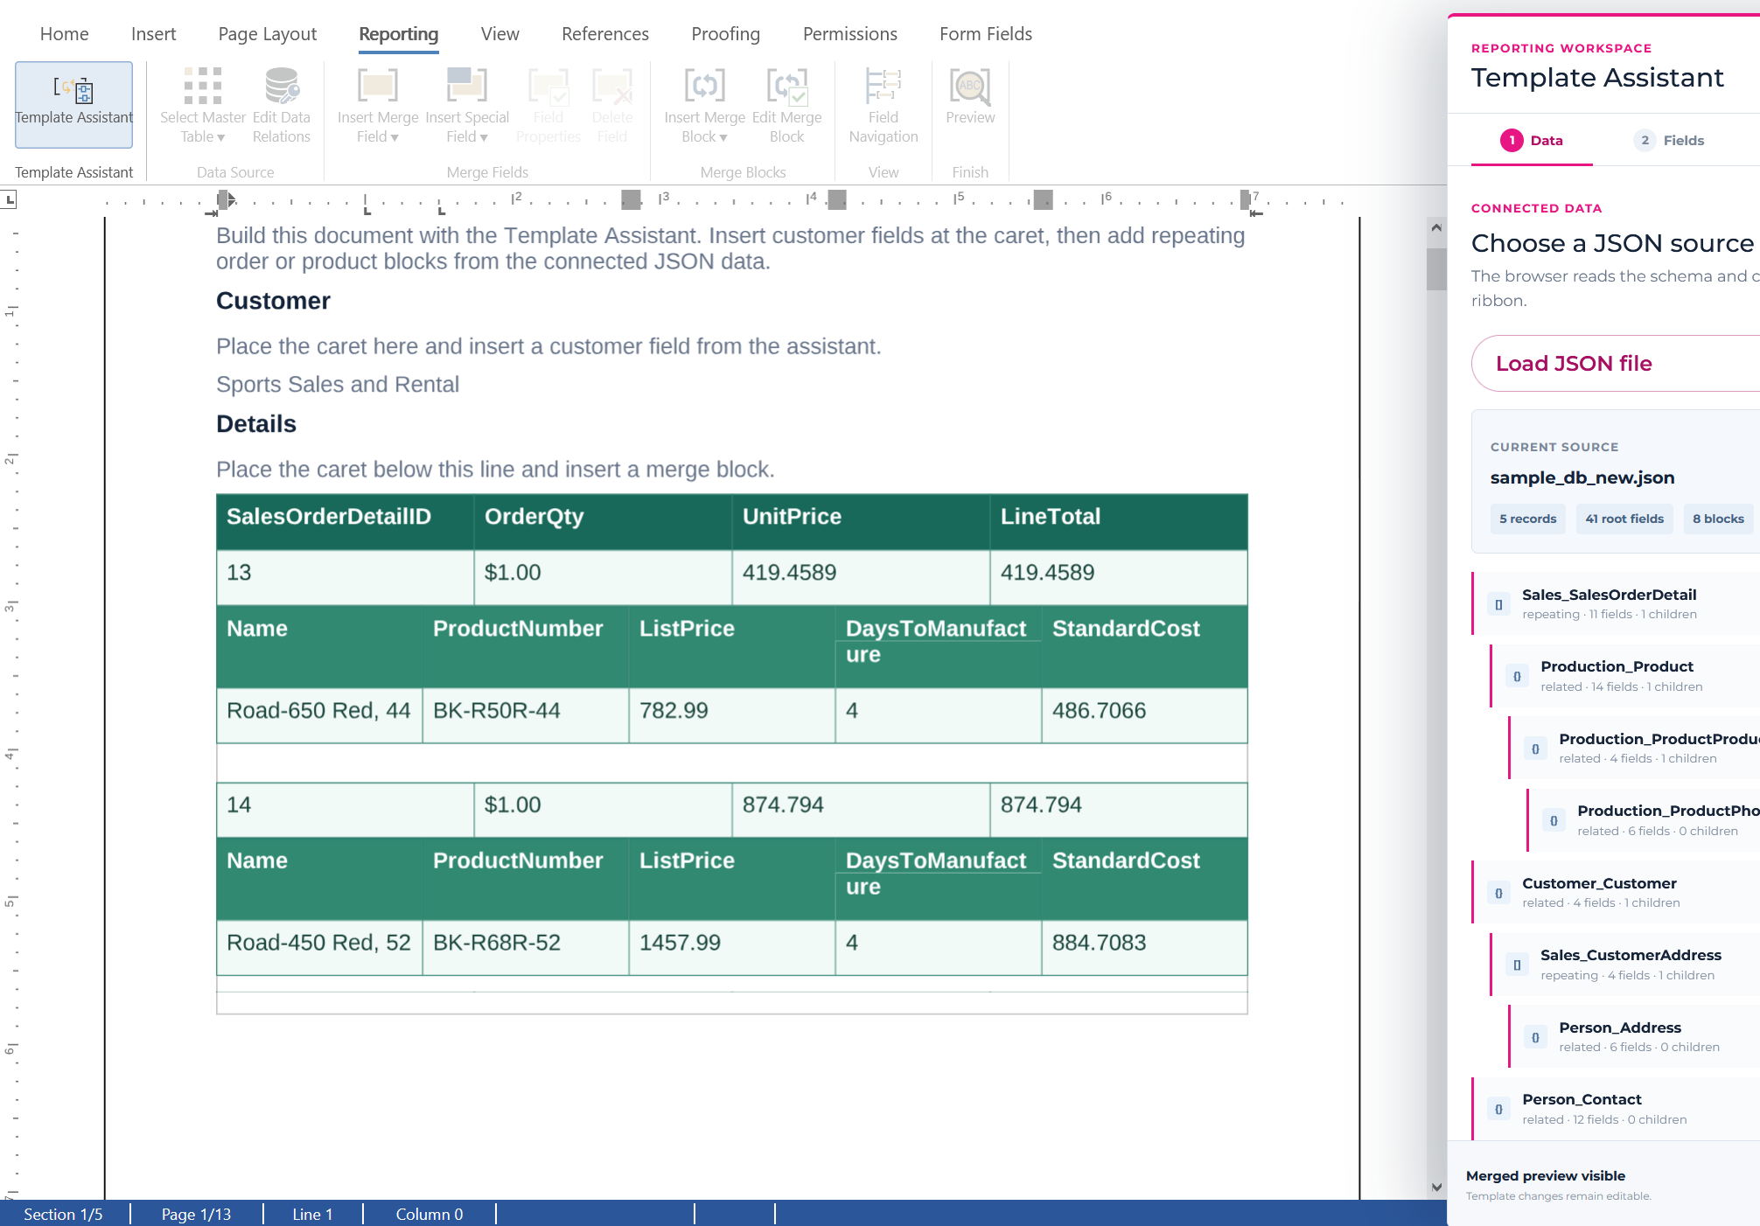Select the Person_Contact block
This screenshot has height=1226, width=1760.
tap(1616, 1109)
